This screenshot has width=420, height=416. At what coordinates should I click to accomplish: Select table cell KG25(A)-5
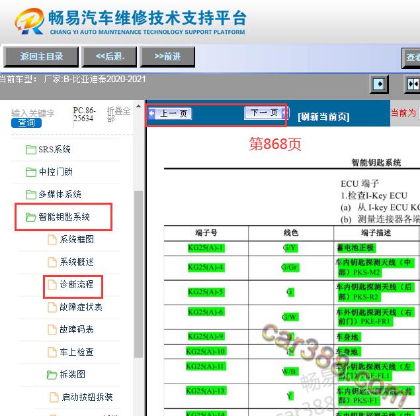click(x=206, y=291)
